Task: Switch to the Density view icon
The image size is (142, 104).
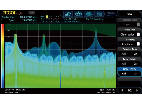Action: click(x=78, y=14)
